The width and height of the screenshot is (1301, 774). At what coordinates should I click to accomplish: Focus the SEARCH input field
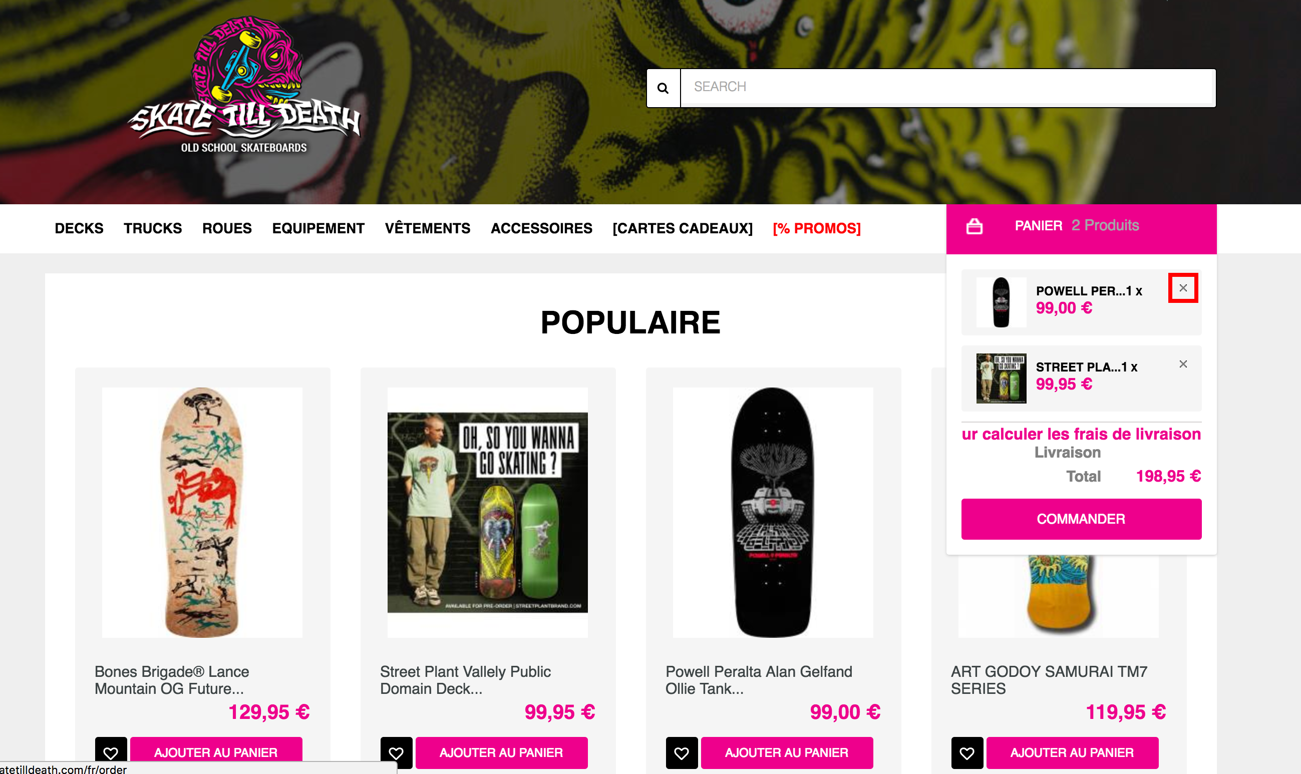(948, 88)
